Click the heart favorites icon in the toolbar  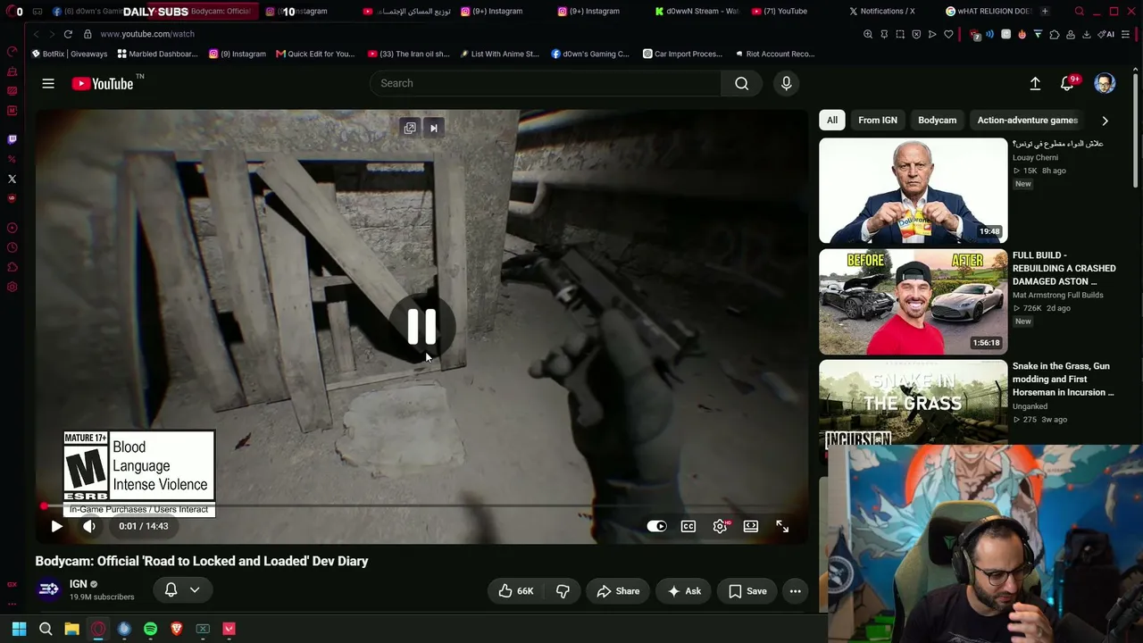point(948,34)
